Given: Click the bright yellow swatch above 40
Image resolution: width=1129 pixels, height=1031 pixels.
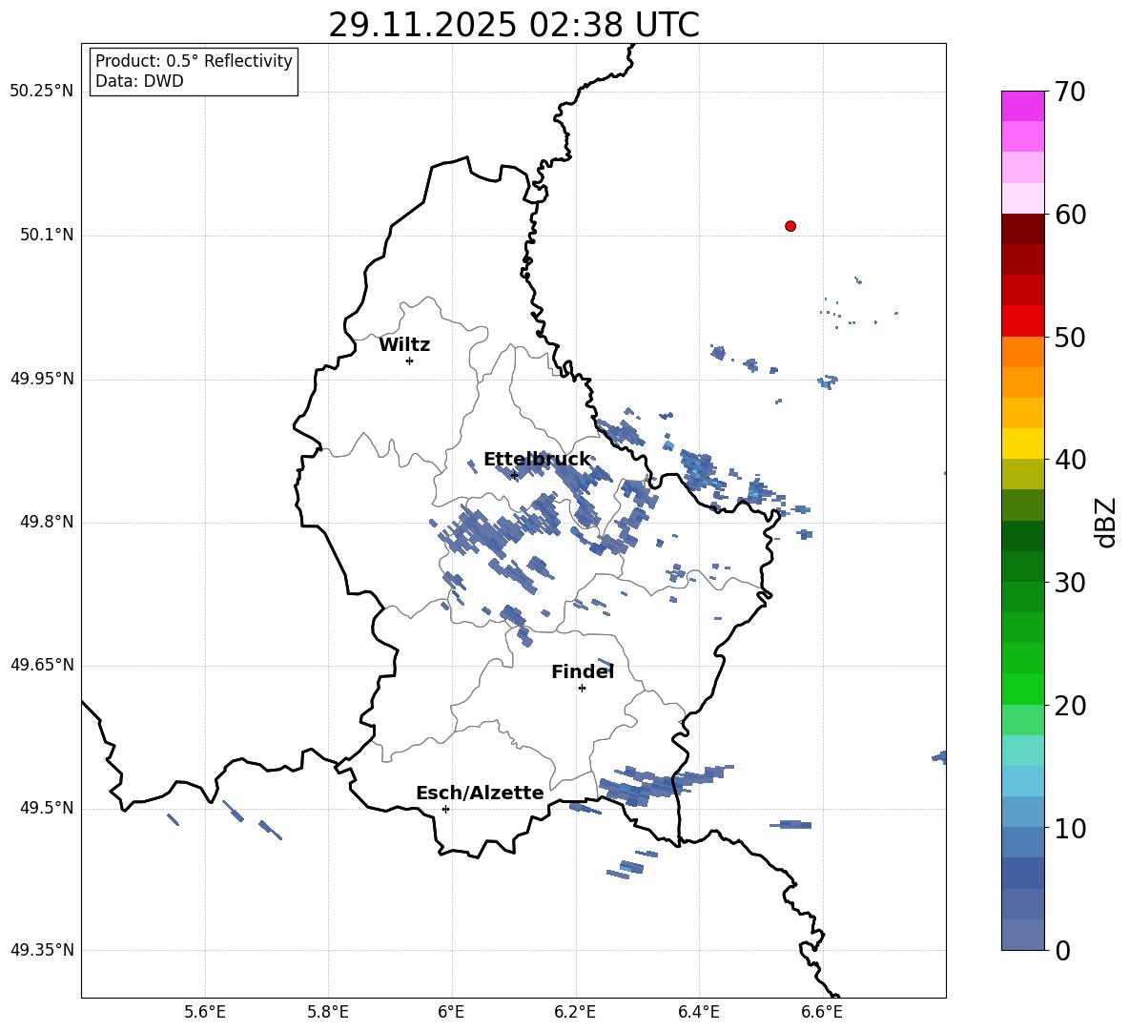Looking at the screenshot, I should click(1022, 443).
